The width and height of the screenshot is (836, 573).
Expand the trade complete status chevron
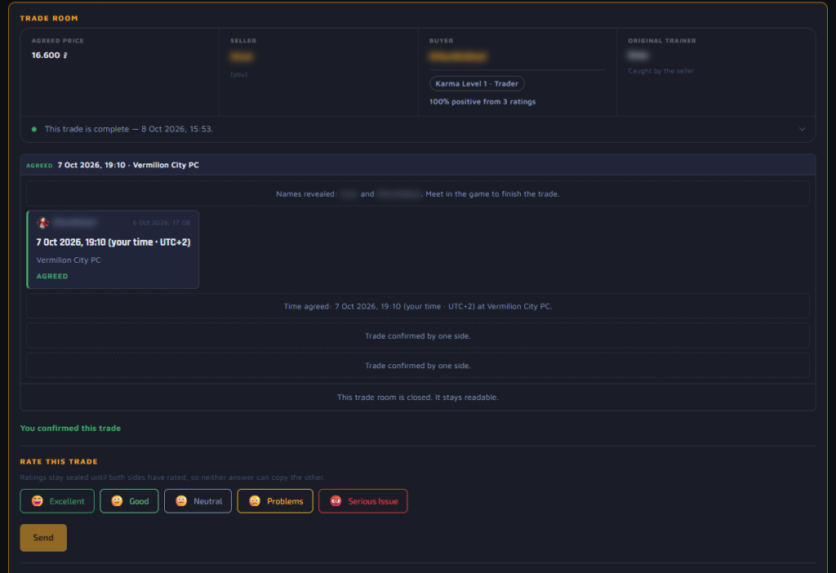[802, 129]
